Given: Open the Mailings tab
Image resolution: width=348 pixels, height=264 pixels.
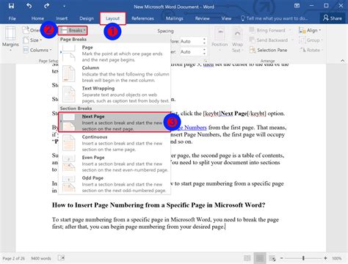Looking at the screenshot, I should coord(174,18).
